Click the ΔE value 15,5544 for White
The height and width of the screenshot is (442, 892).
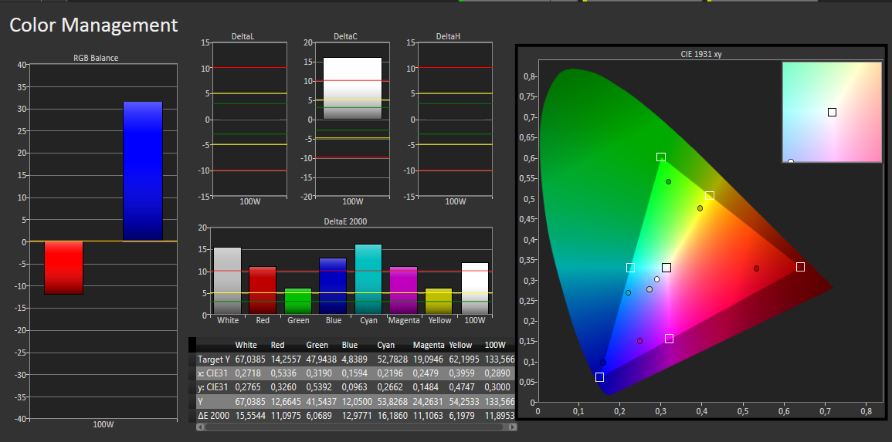click(249, 416)
